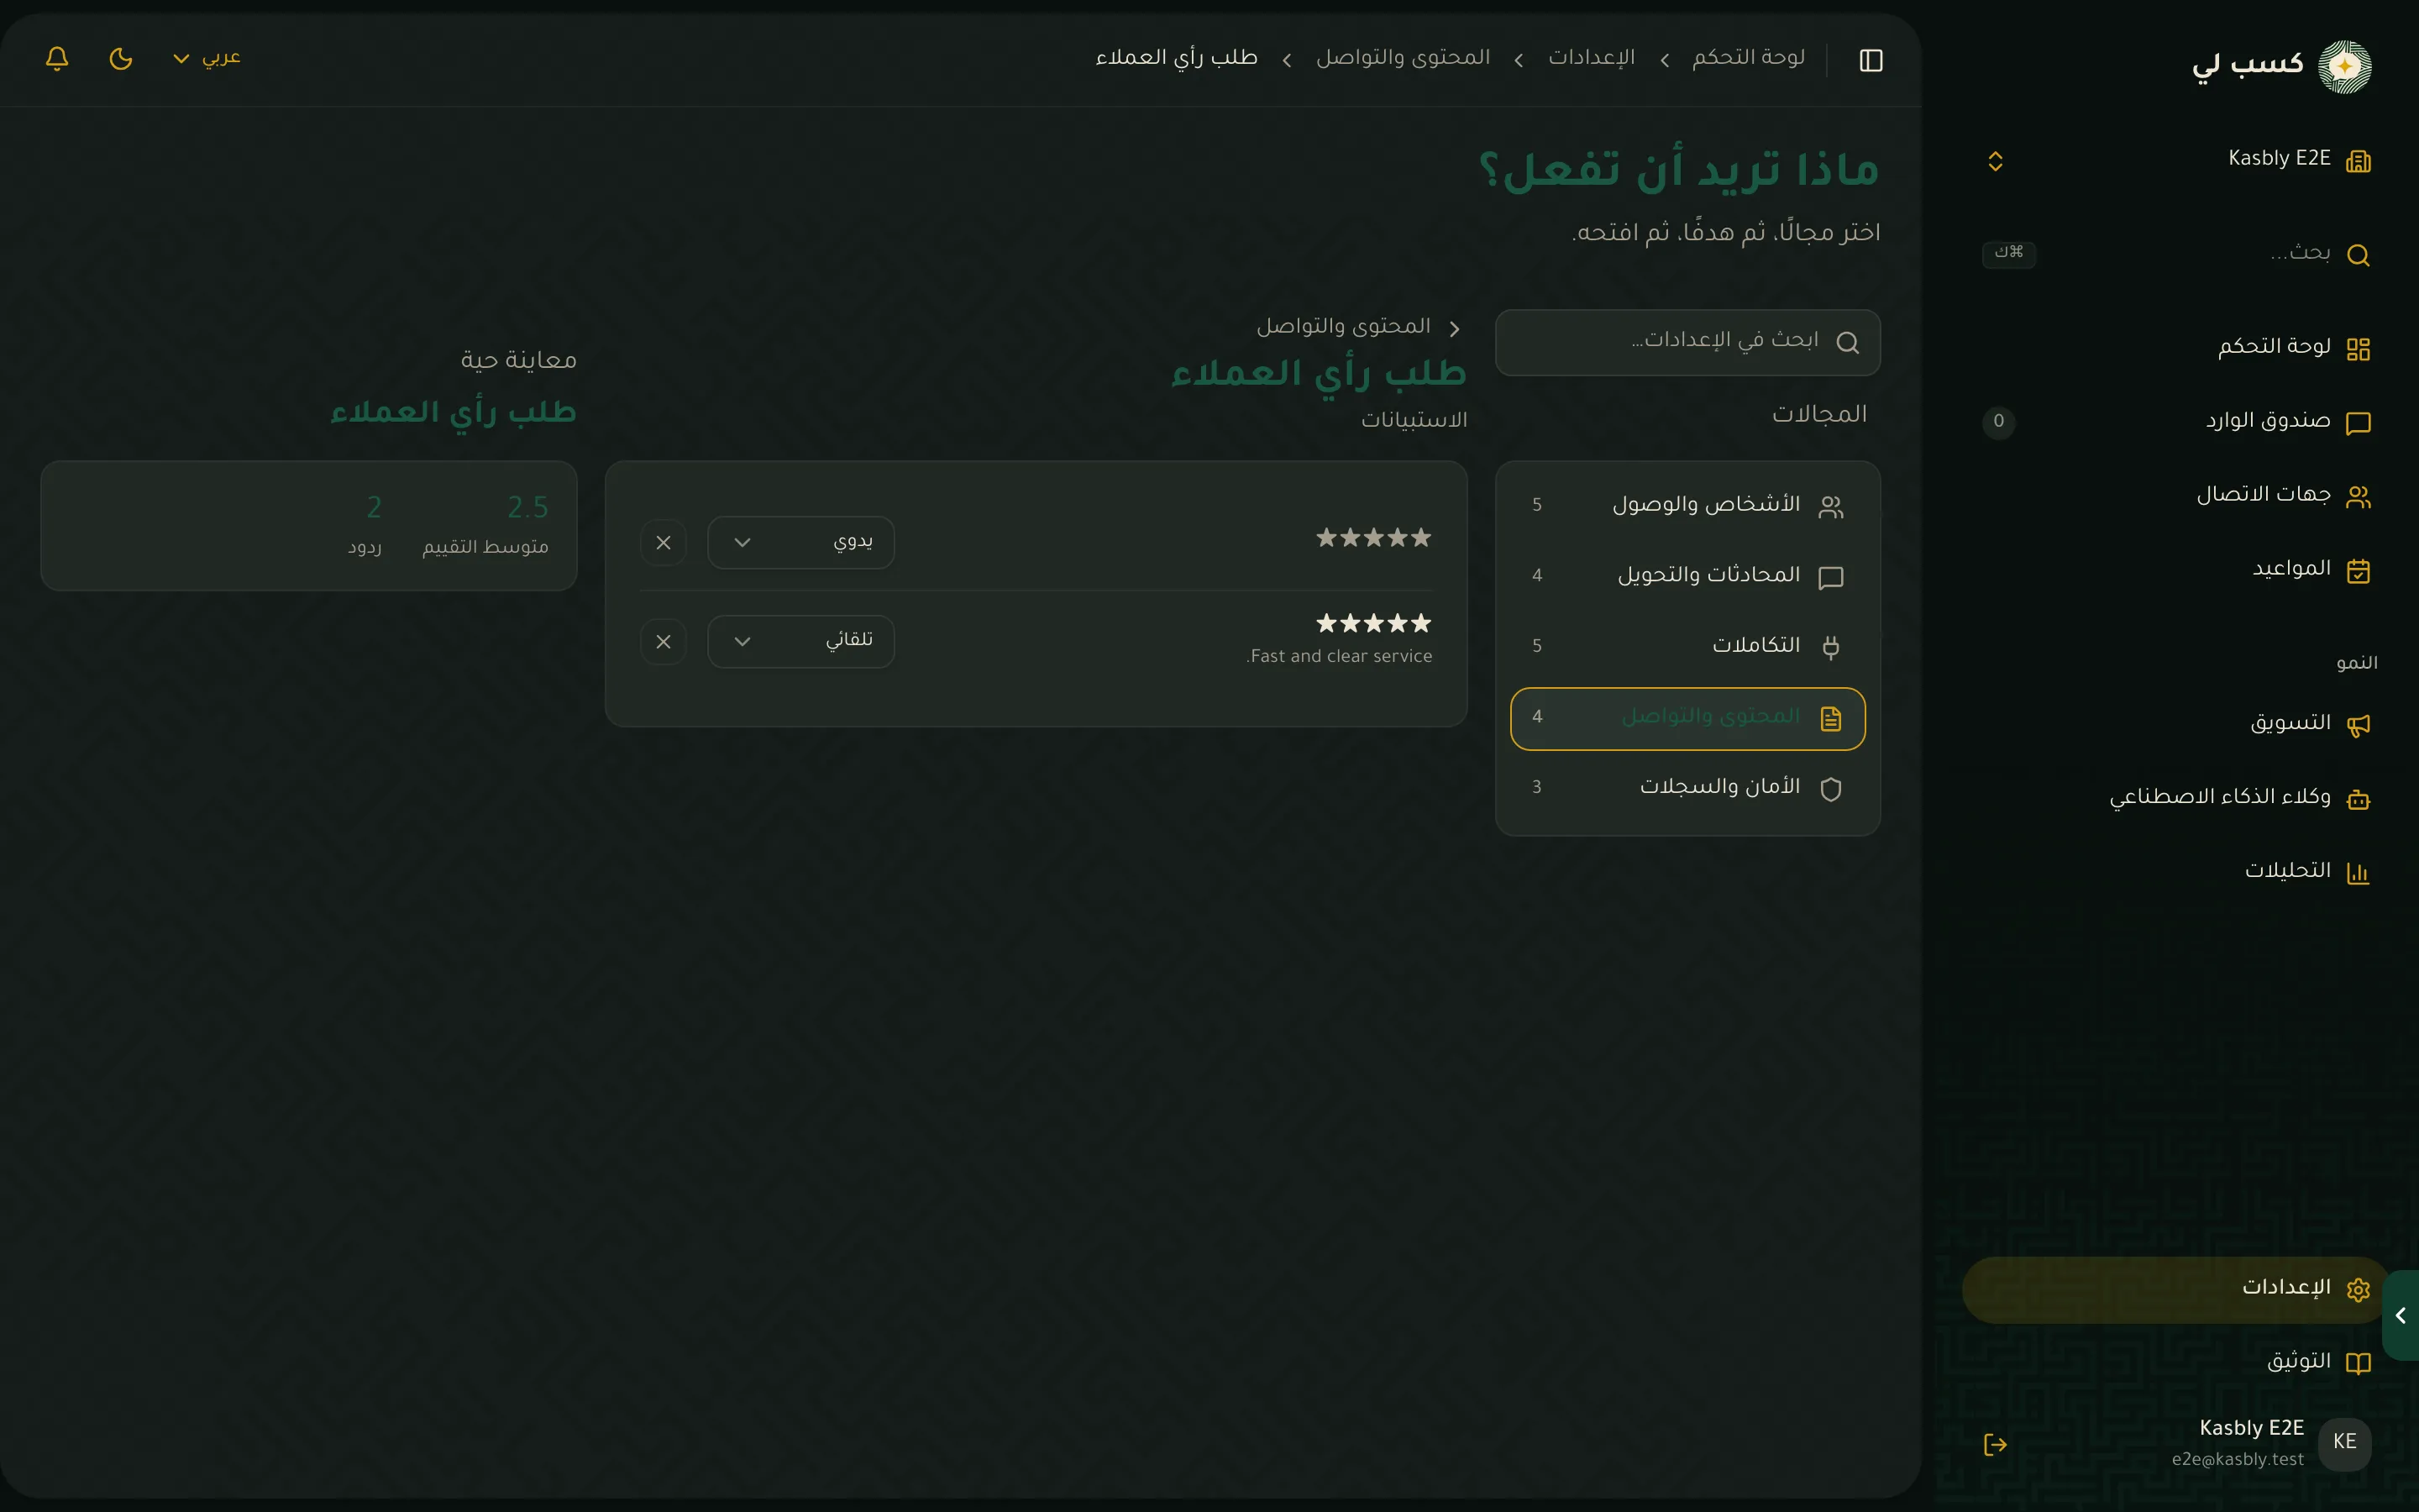Click the star rating above Fast and clear service
The width and height of the screenshot is (2419, 1512).
pyautogui.click(x=1373, y=624)
